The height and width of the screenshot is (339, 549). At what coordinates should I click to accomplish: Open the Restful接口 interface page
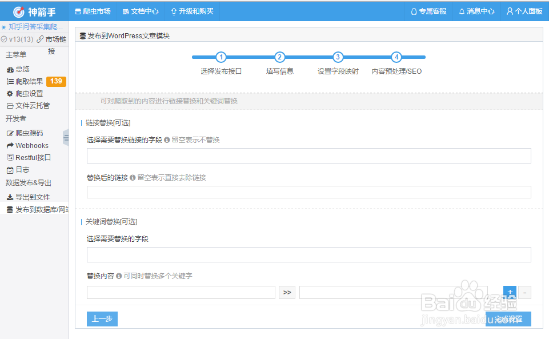31,157
